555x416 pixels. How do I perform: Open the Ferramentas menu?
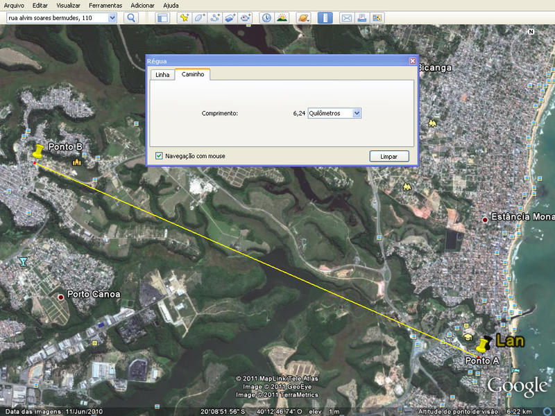click(x=105, y=6)
